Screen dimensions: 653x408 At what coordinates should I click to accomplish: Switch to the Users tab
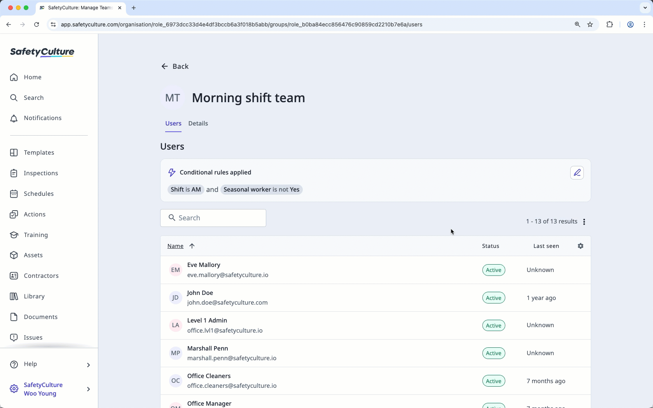pos(173,124)
